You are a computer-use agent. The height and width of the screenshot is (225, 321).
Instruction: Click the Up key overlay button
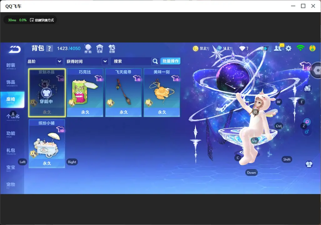pyautogui.click(x=254, y=141)
